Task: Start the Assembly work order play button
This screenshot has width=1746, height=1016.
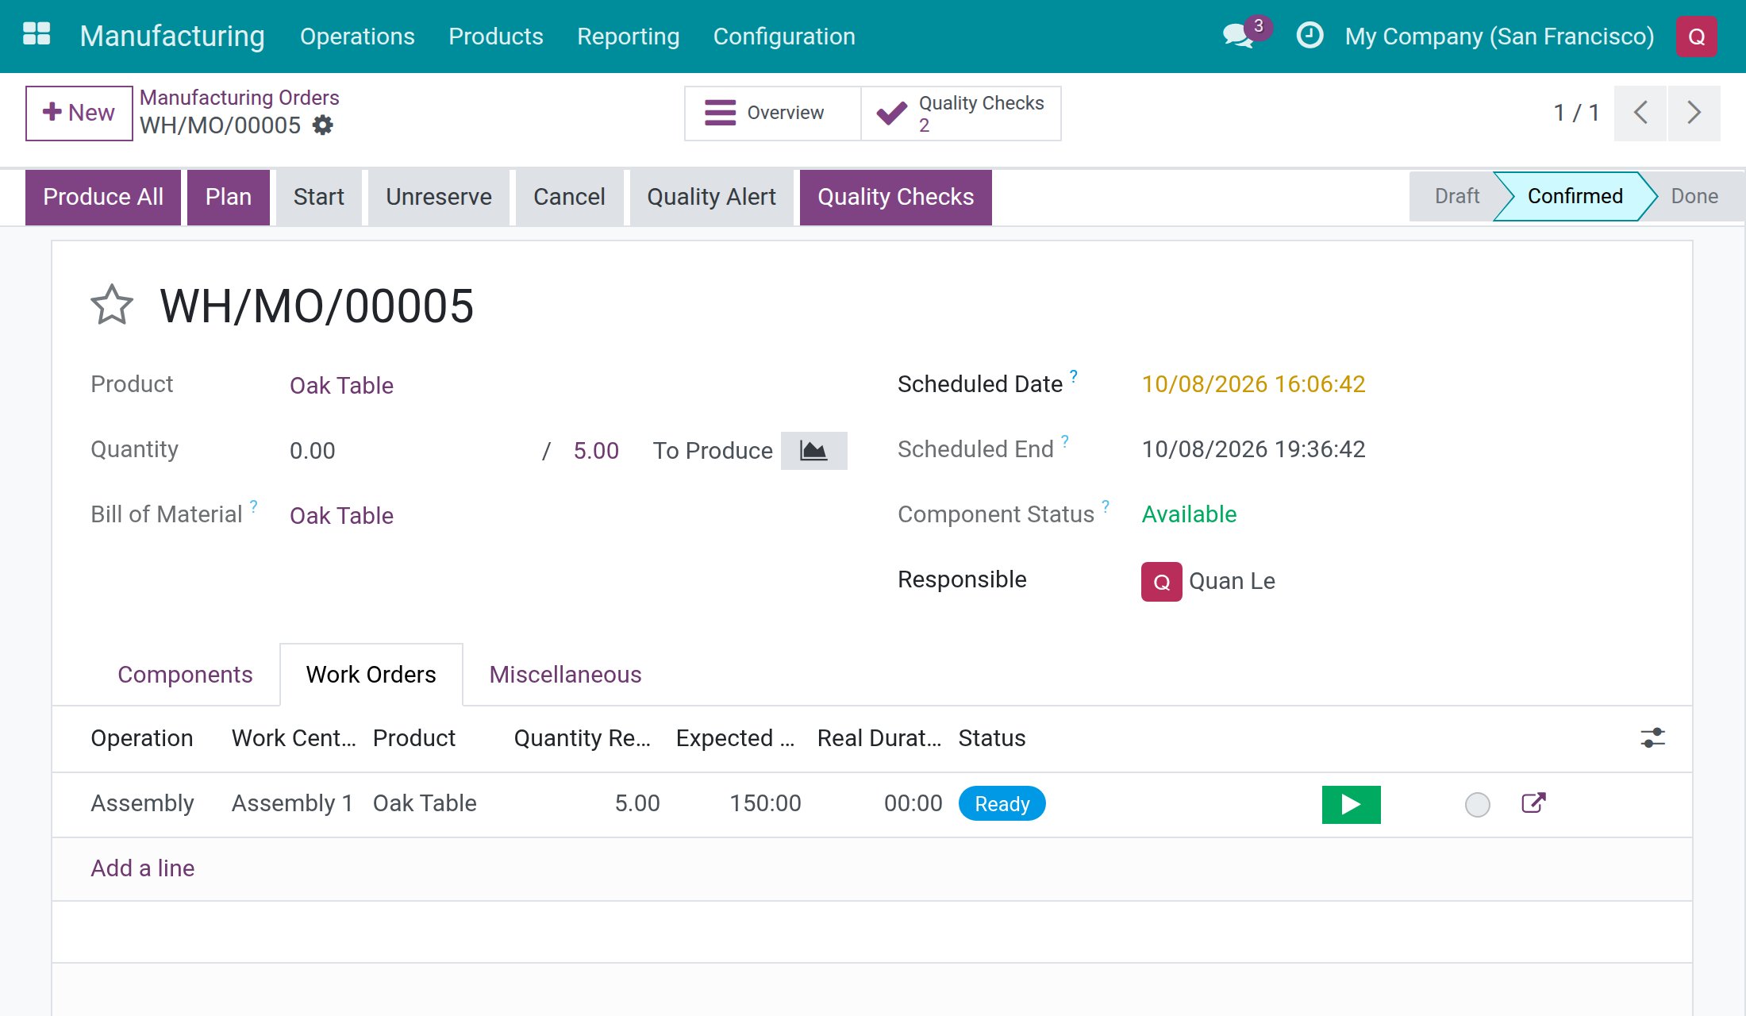Action: pos(1351,804)
